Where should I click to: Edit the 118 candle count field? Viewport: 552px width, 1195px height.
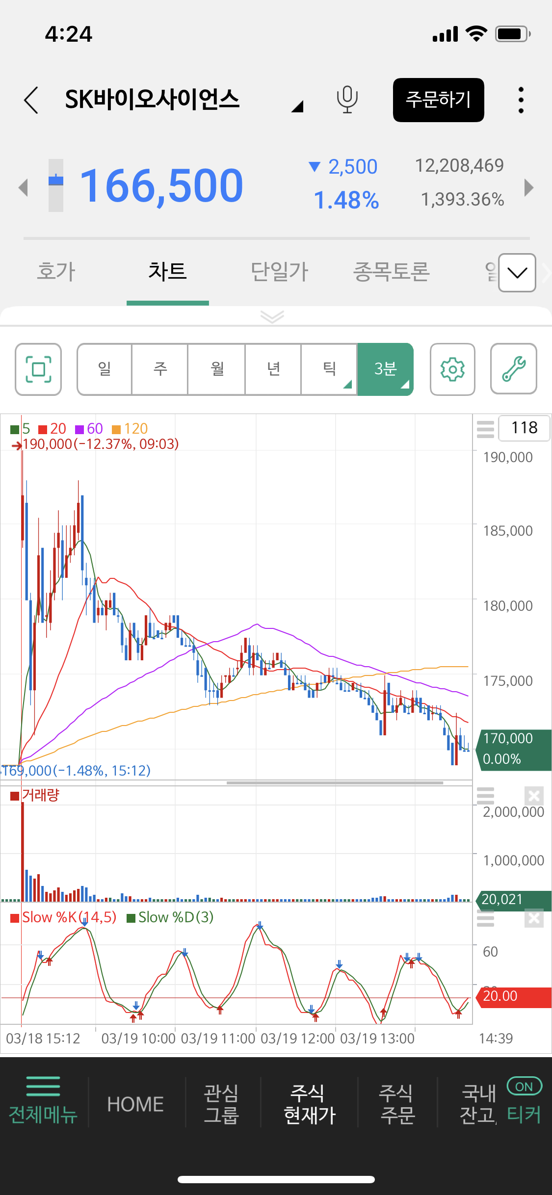pos(524,428)
